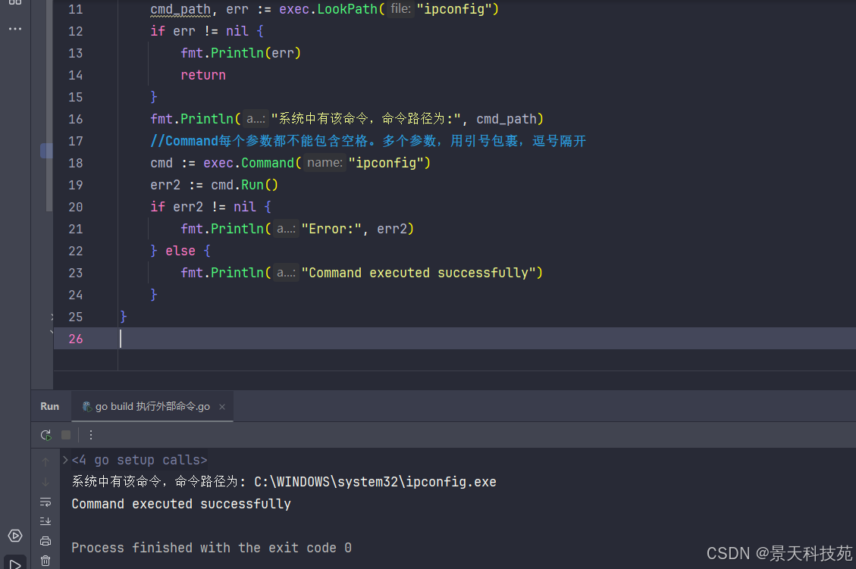Click the a...: hint before "Command executed successfully"
856x569 pixels.
[286, 272]
